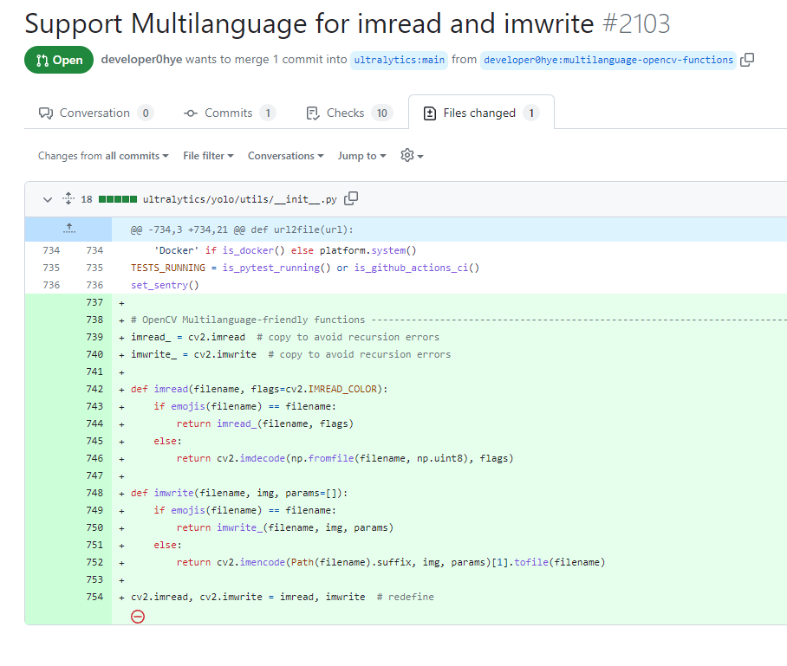Click new line number 748
The width and height of the screenshot is (787, 666).
(94, 493)
